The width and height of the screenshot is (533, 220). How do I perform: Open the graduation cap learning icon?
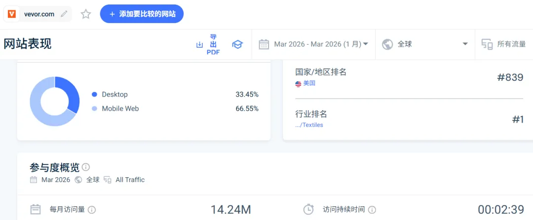[237, 44]
